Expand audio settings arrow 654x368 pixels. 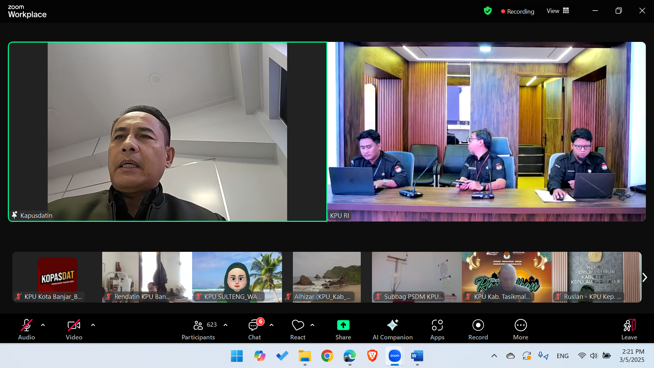tap(43, 325)
